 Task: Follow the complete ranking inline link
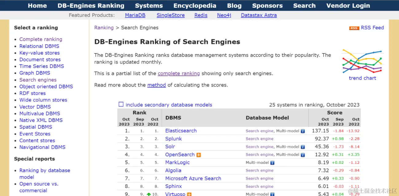(179, 73)
